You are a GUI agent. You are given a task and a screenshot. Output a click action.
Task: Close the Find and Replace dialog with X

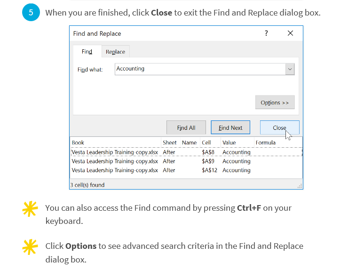point(290,33)
